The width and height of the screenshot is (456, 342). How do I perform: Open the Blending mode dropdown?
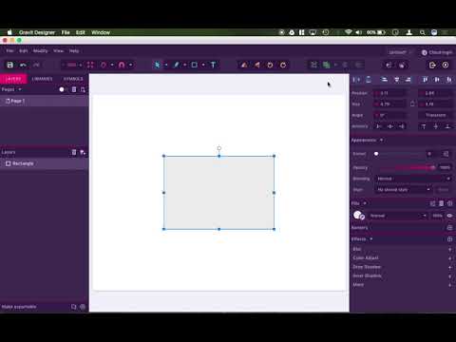(x=413, y=179)
